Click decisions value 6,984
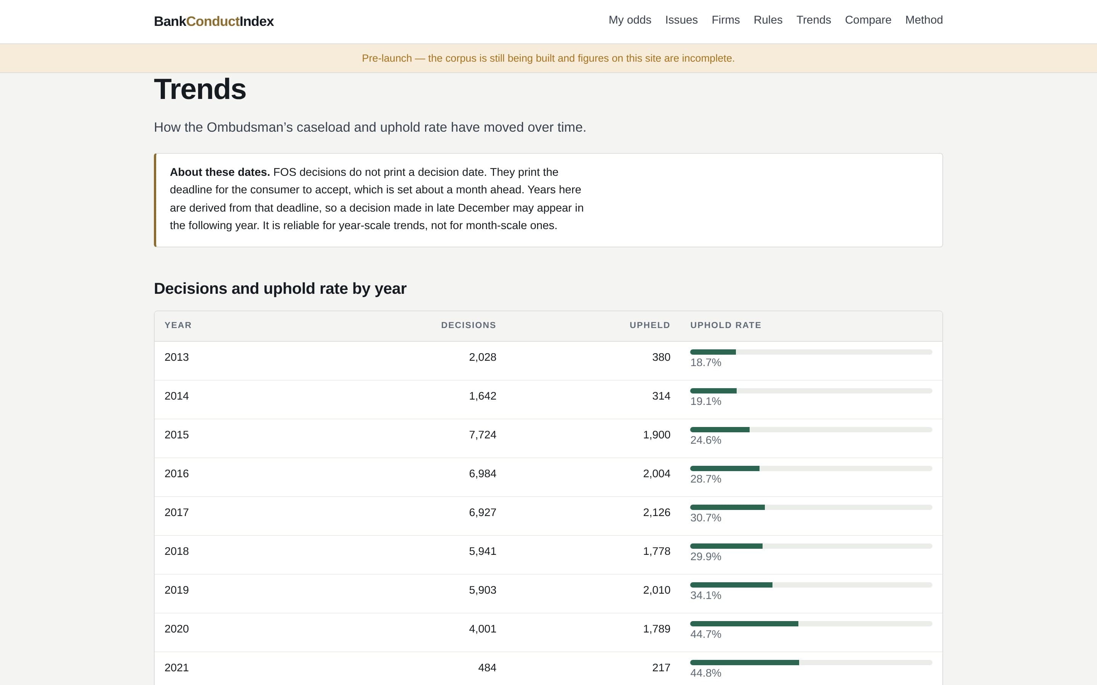This screenshot has width=1097, height=685. click(482, 473)
